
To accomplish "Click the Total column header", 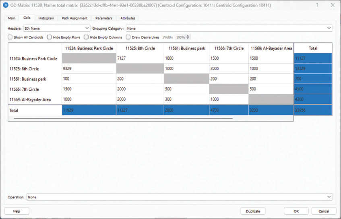I will click(313, 48).
